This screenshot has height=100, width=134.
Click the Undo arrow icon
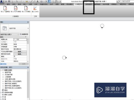pyautogui.click(x=17, y=1)
